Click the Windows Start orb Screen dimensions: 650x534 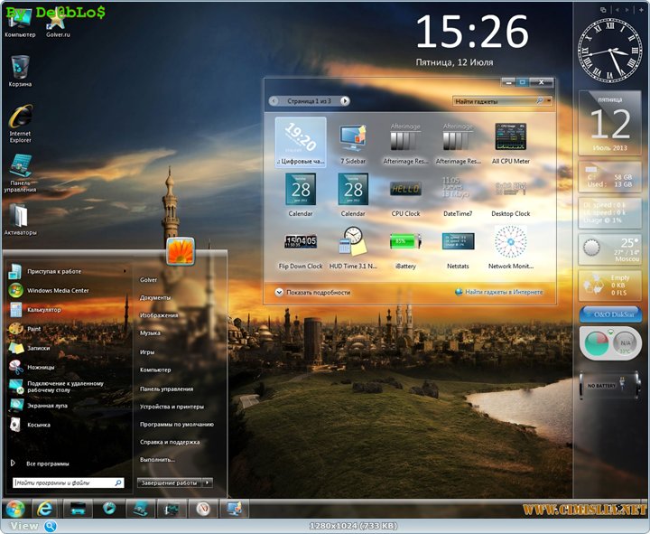point(15,508)
